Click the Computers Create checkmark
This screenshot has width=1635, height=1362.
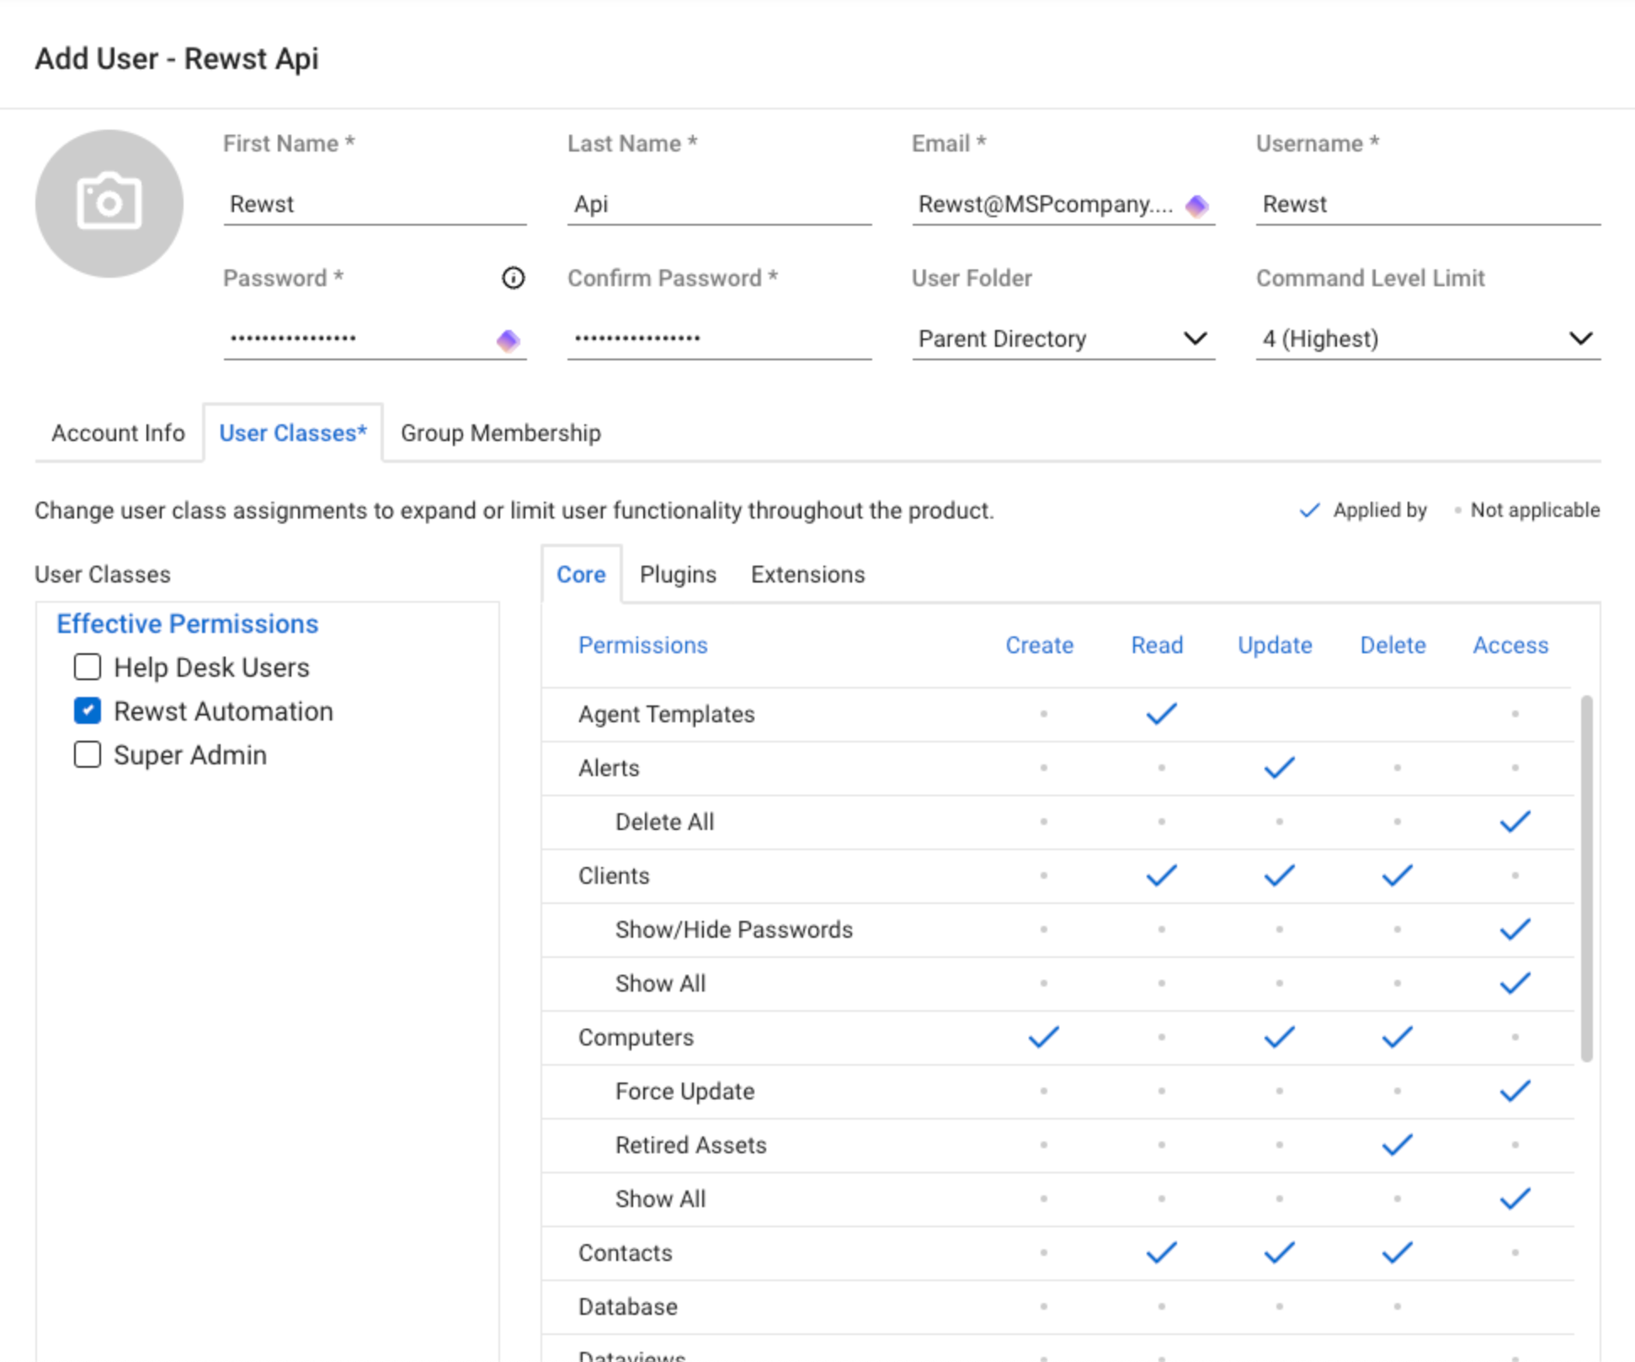tap(1043, 1037)
